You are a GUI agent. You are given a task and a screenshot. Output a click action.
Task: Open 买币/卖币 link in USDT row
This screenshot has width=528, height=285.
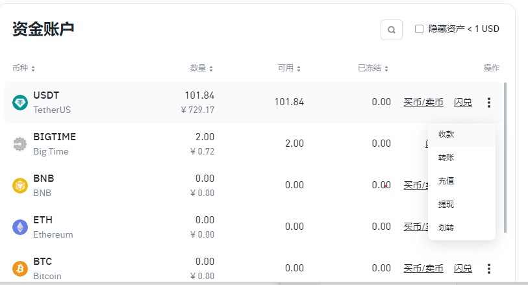pos(423,102)
